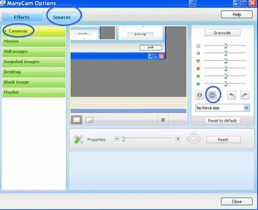Open the No force size dropdown
This screenshot has height=210, width=258.
(x=223, y=108)
